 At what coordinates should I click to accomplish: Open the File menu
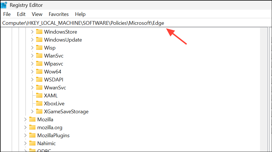7,14
